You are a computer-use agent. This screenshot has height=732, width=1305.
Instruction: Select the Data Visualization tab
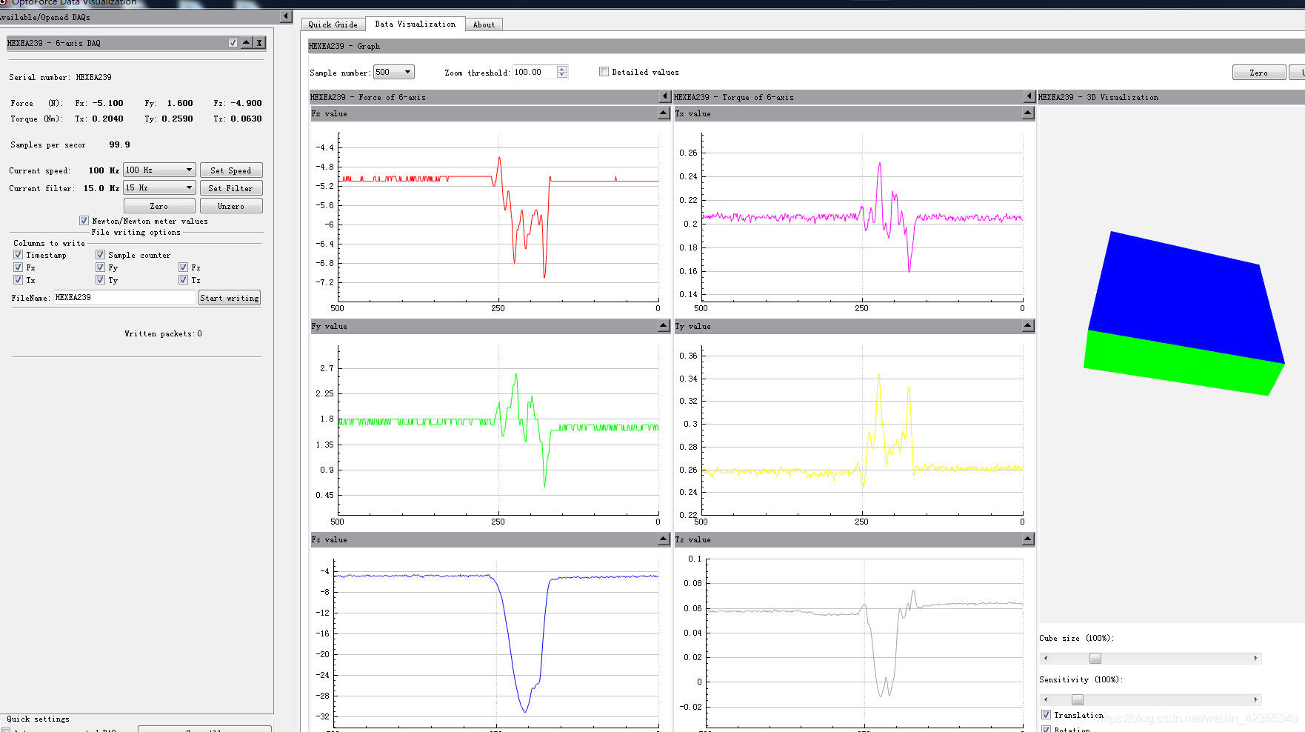point(415,24)
